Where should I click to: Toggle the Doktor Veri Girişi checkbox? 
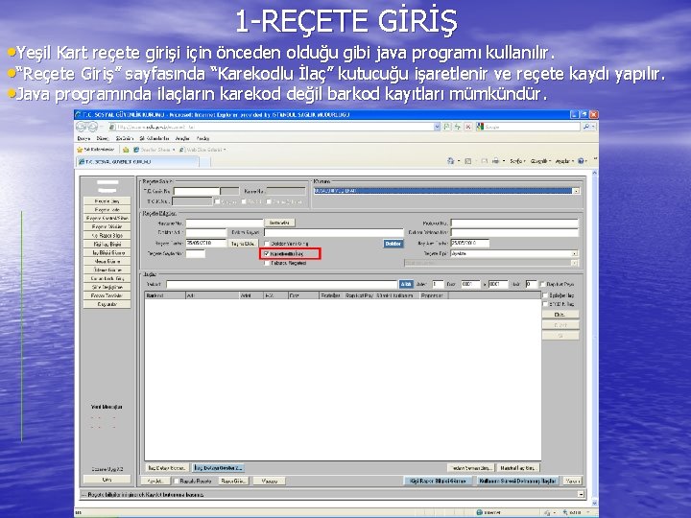(267, 244)
